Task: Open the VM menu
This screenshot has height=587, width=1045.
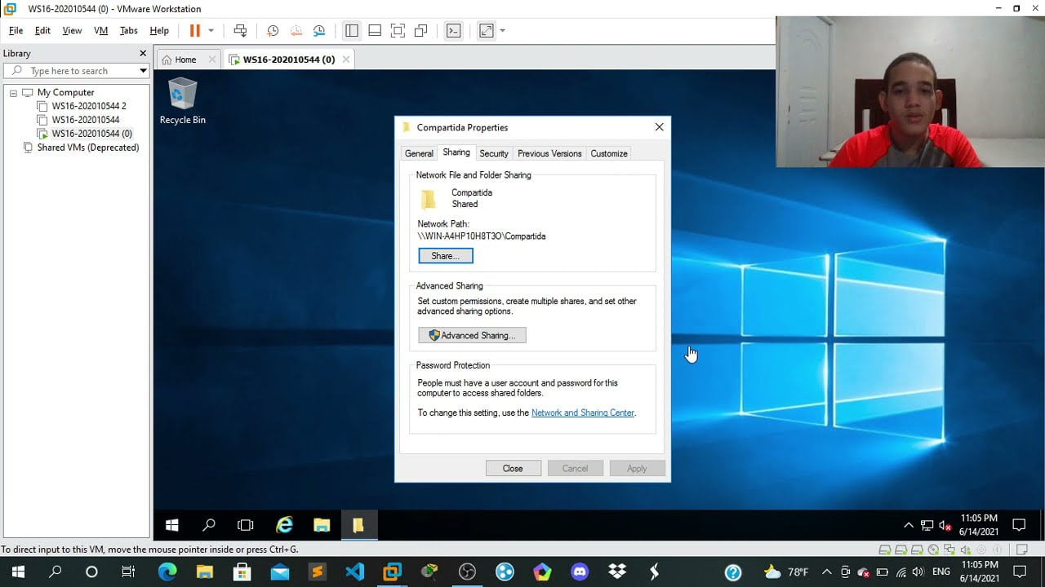Action: point(100,30)
